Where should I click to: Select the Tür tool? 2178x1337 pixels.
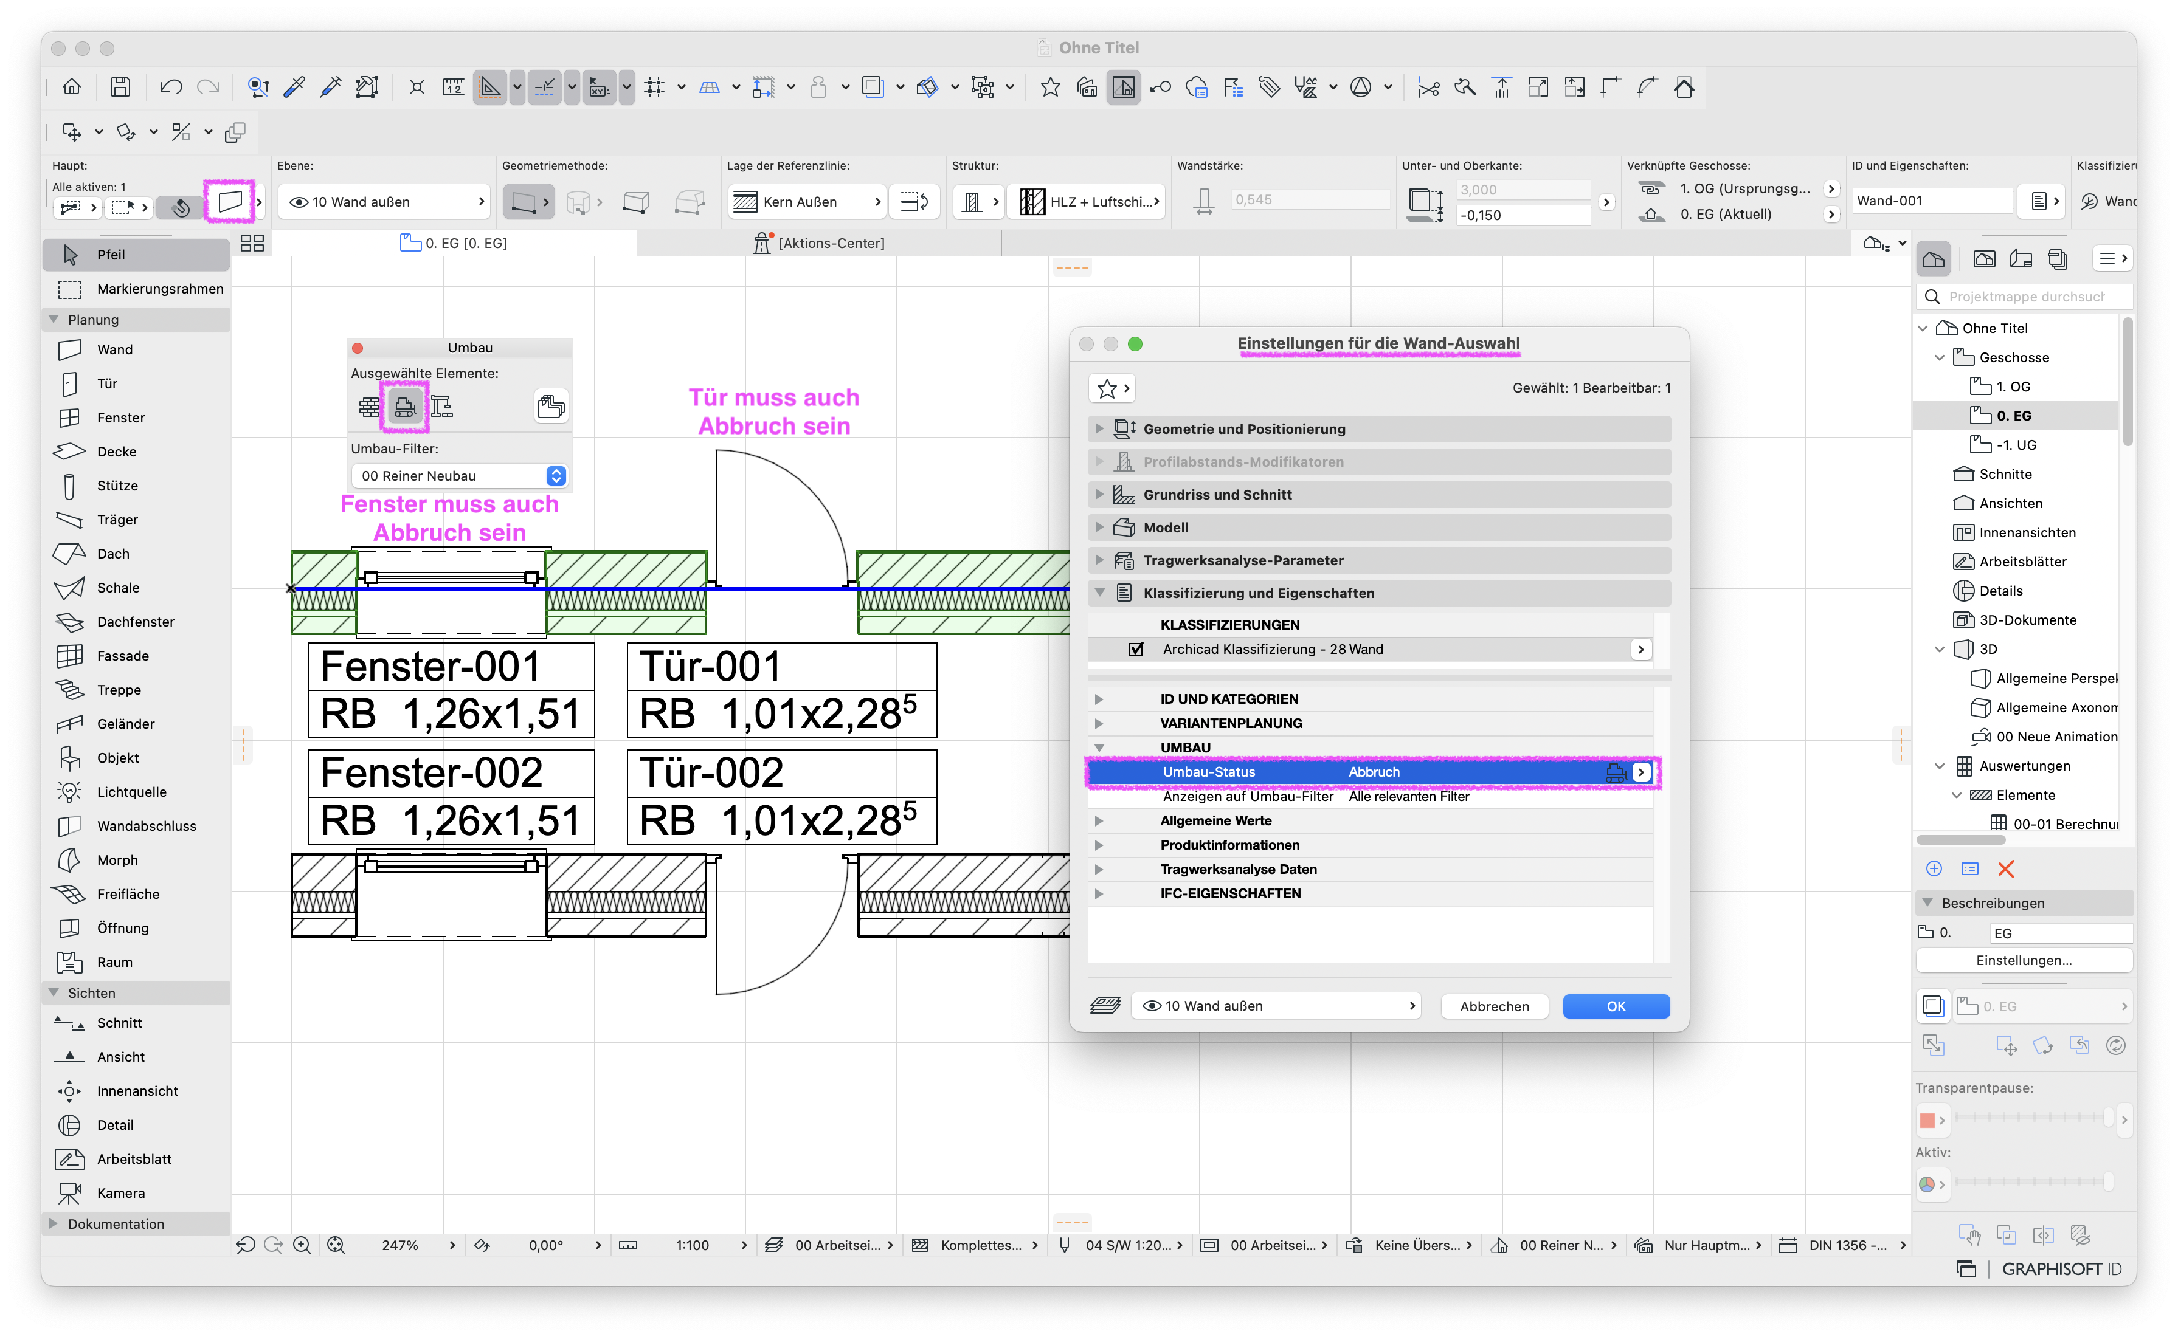coord(136,383)
